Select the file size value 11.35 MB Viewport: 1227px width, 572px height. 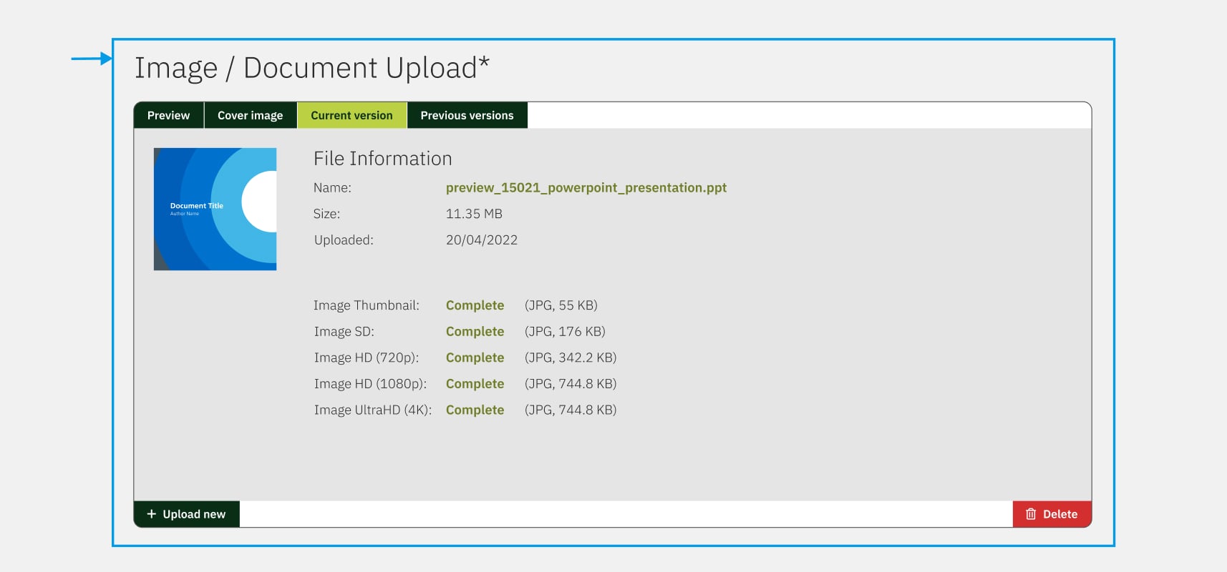(x=474, y=214)
